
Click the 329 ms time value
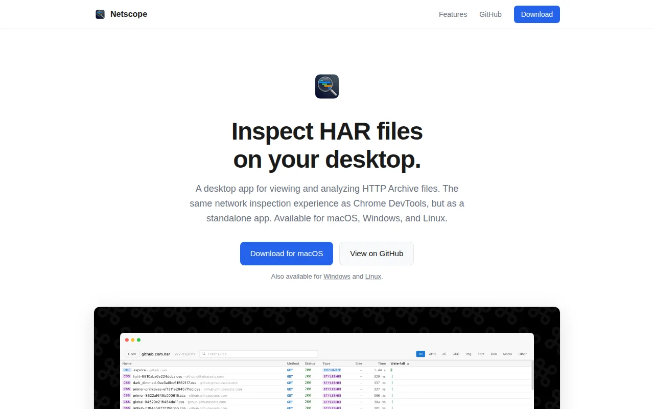click(x=380, y=376)
